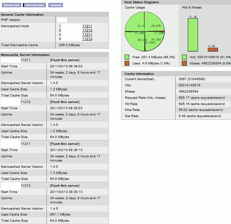
Task: Switch to the View Host Stats tab
Action: point(34,5)
